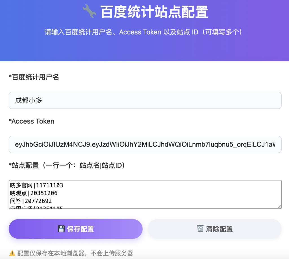
Task: Click the partially hidden fourth site line
Action: coord(36,208)
